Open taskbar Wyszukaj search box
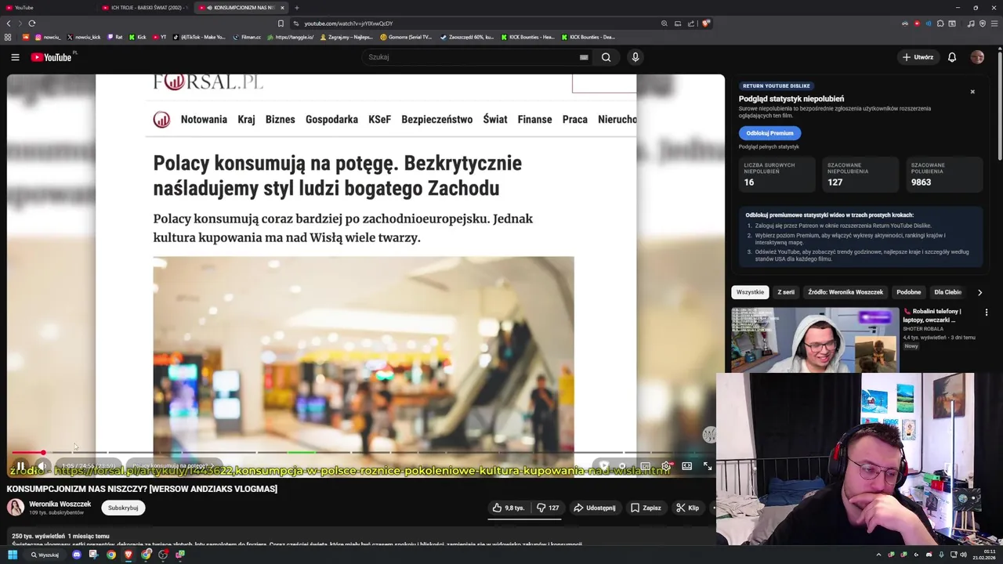1003x564 pixels. [45, 555]
